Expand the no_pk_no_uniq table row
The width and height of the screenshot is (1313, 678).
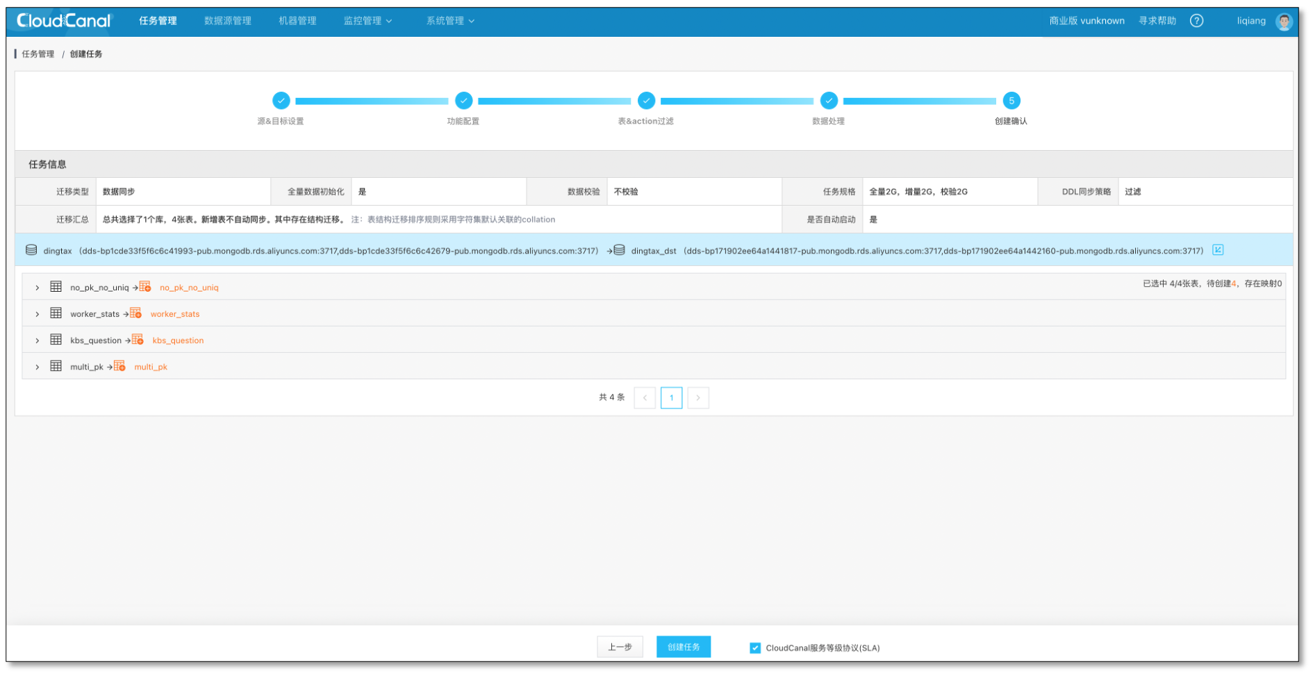[x=37, y=286]
